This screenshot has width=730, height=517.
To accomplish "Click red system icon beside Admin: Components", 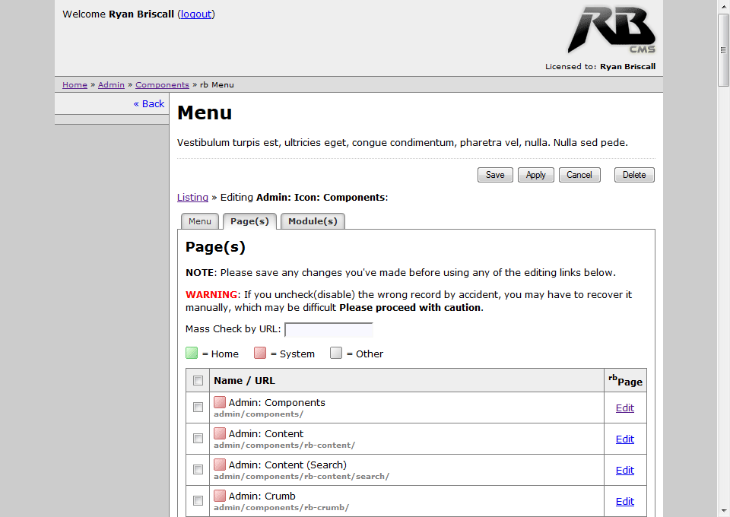I will pos(220,402).
